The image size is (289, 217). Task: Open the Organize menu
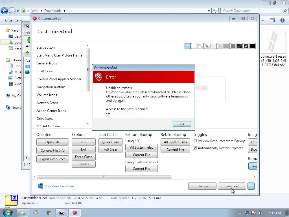(14, 20)
